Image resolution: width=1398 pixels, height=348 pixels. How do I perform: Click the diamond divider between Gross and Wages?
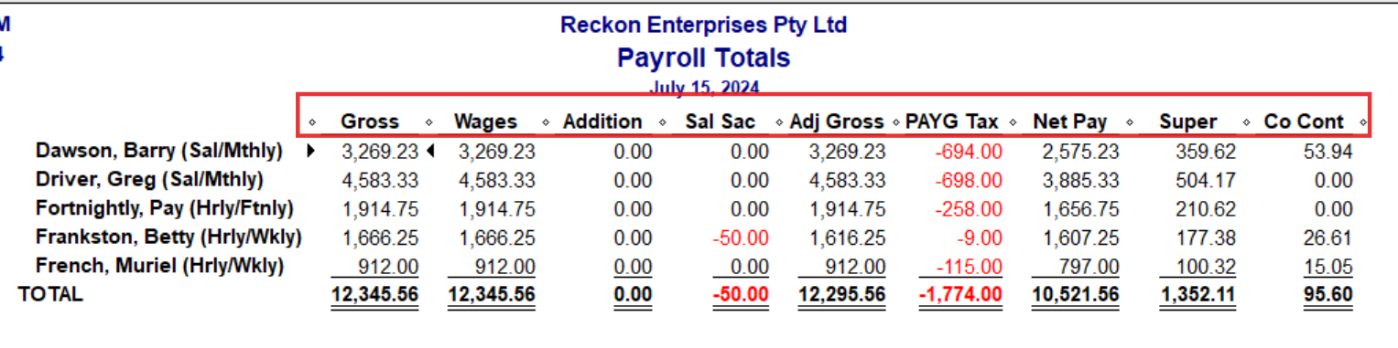428,122
